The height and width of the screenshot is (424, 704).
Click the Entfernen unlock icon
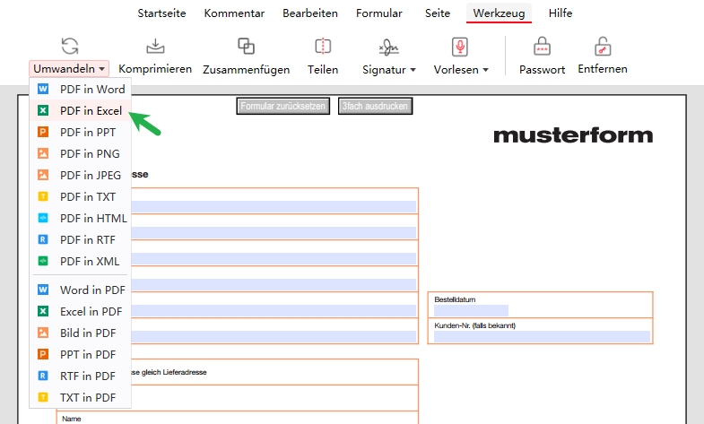coord(603,46)
